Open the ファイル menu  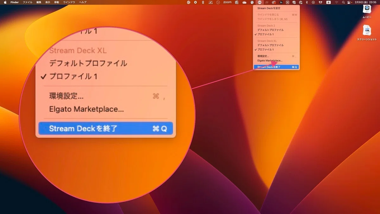27,2
